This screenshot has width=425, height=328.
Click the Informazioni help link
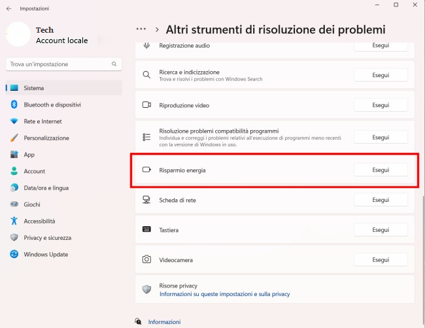click(x=164, y=322)
